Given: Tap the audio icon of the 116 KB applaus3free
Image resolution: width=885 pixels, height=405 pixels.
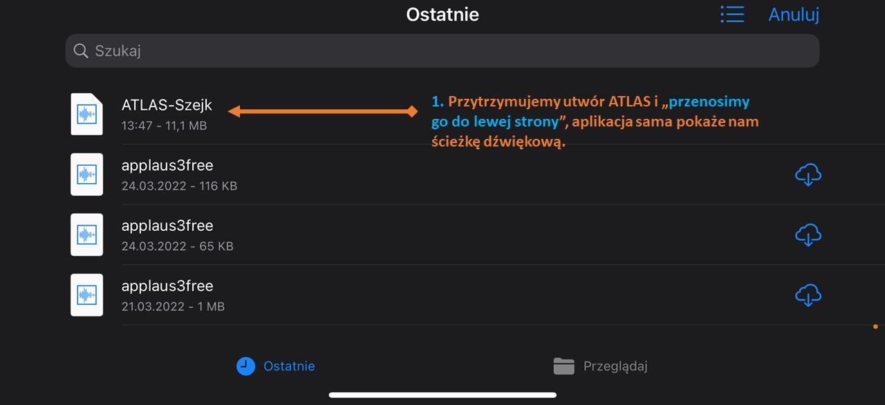Looking at the screenshot, I should (86, 174).
